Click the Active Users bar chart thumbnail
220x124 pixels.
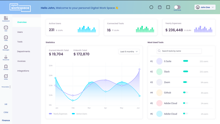click(87, 29)
